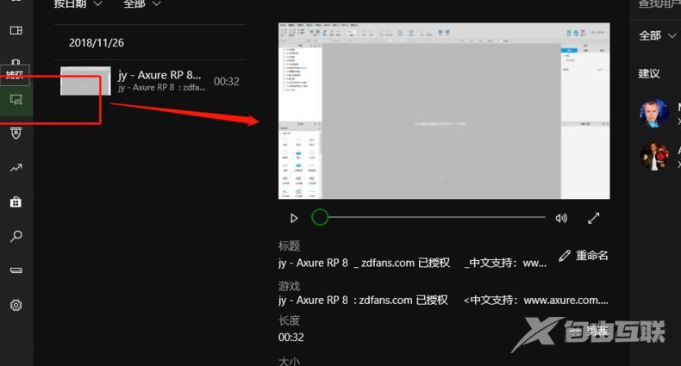681x366 pixels.
Task: Play the captured Axure RP video
Action: (294, 218)
